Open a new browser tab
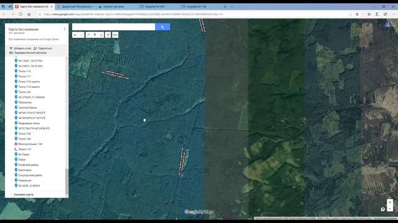Image resolution: width=398 pixels, height=223 pixels. coord(225,7)
